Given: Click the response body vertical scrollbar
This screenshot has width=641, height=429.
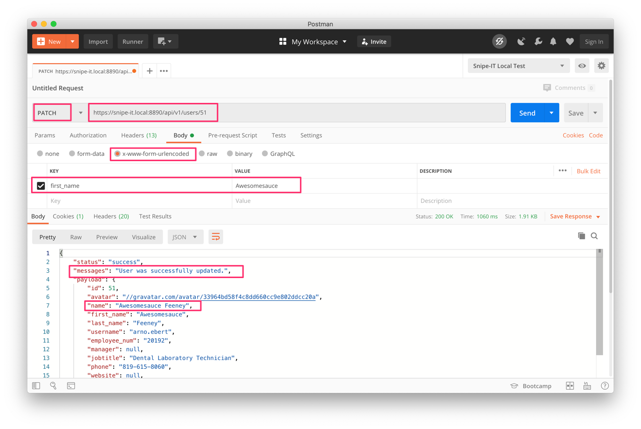Looking at the screenshot, I should (x=600, y=302).
